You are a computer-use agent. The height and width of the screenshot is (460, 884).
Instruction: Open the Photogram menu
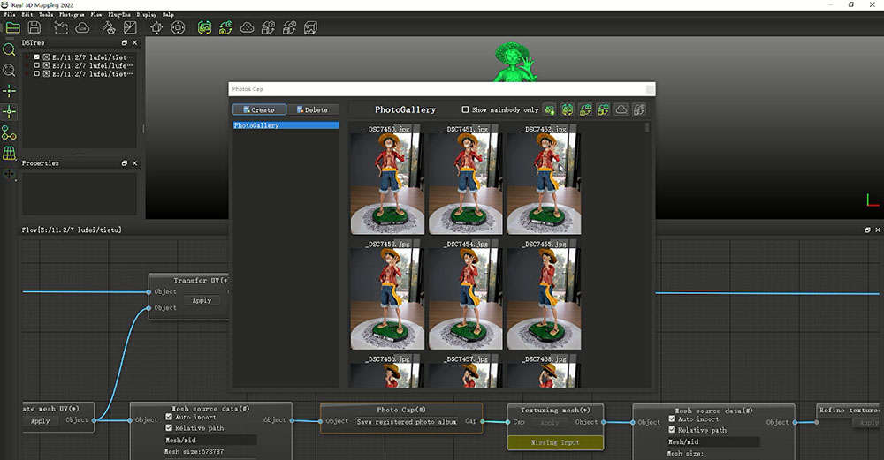pos(72,15)
